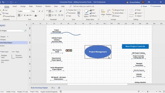
Task: Open the Layers dropdown
Action: 139,13
